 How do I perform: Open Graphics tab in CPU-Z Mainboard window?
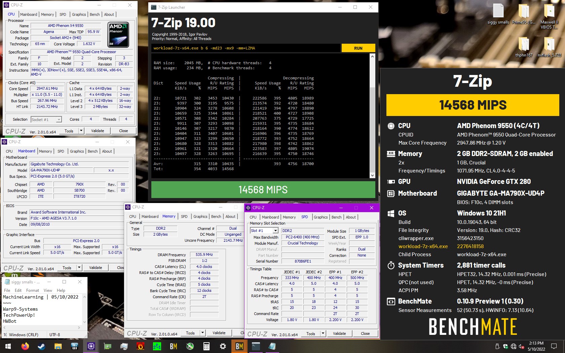(77, 151)
